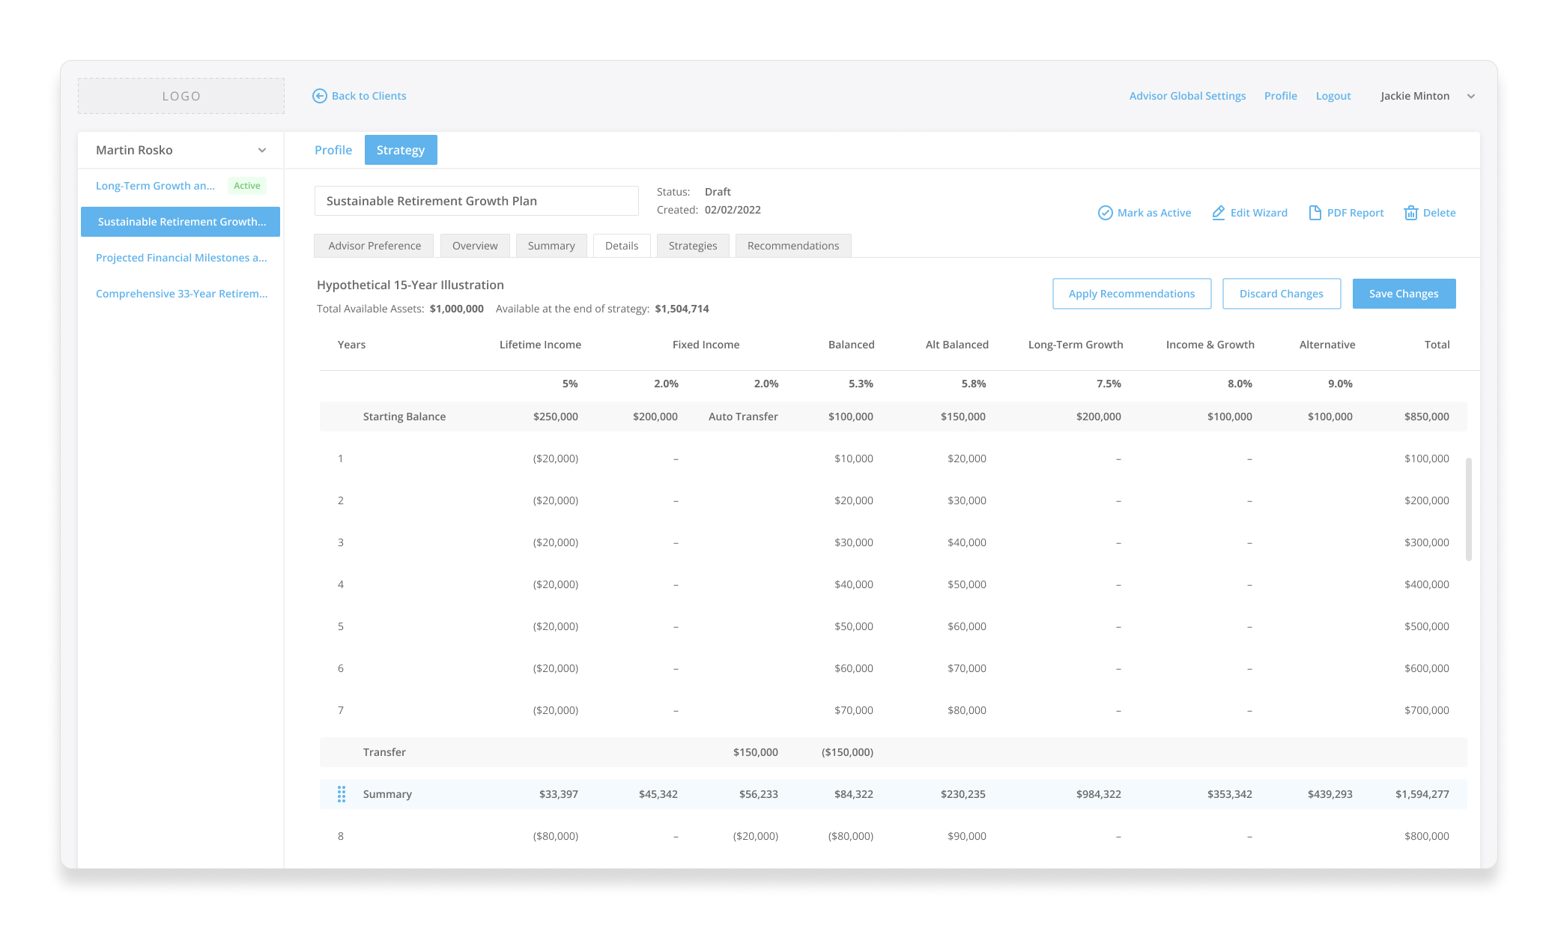1558x929 pixels.
Task: Open the Jackie Minton user menu chevron
Action: (x=1471, y=96)
